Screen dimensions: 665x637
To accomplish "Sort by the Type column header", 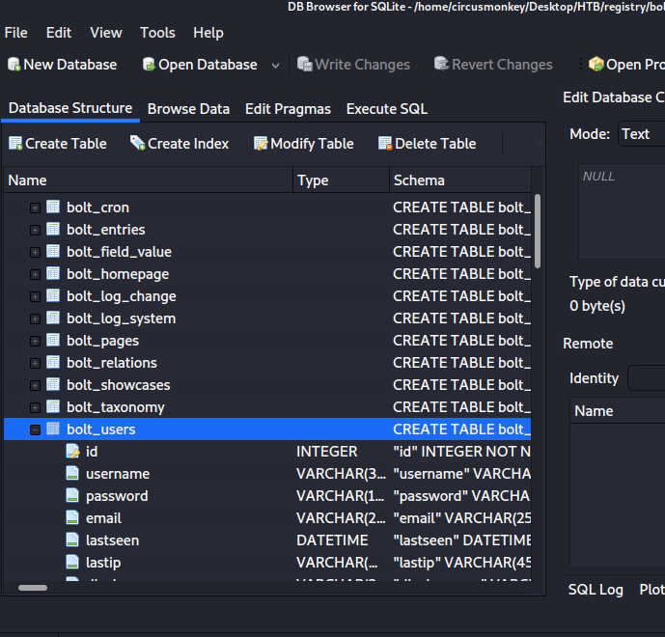I will 341,180.
